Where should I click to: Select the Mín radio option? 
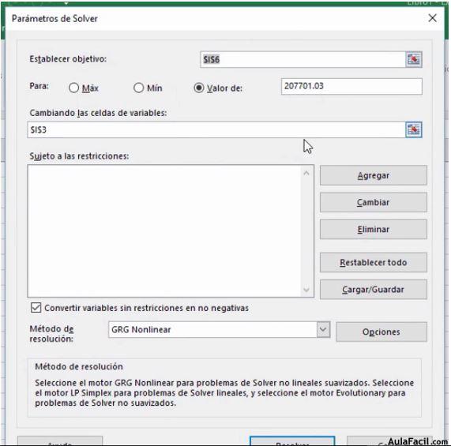[138, 88]
